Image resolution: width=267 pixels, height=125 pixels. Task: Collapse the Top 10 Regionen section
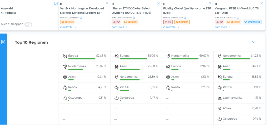pyautogui.click(x=254, y=42)
